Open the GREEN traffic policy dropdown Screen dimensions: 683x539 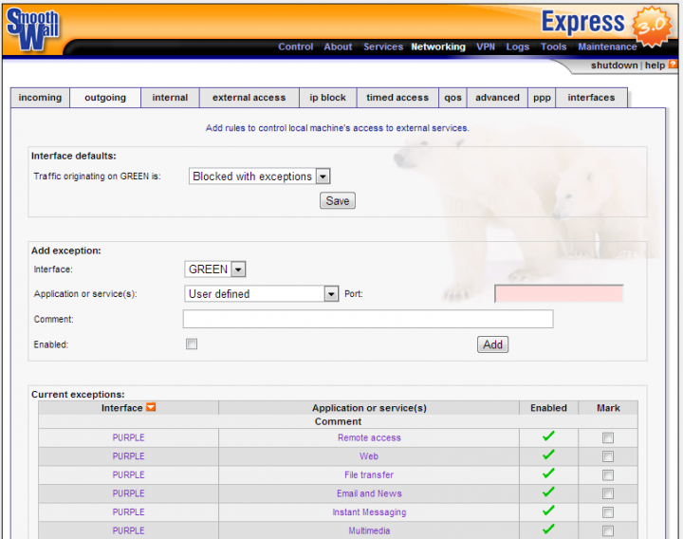tap(260, 177)
